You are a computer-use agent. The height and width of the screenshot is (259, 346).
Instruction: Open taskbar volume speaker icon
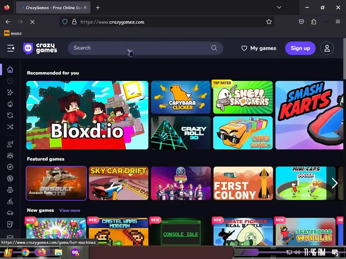[297, 252]
